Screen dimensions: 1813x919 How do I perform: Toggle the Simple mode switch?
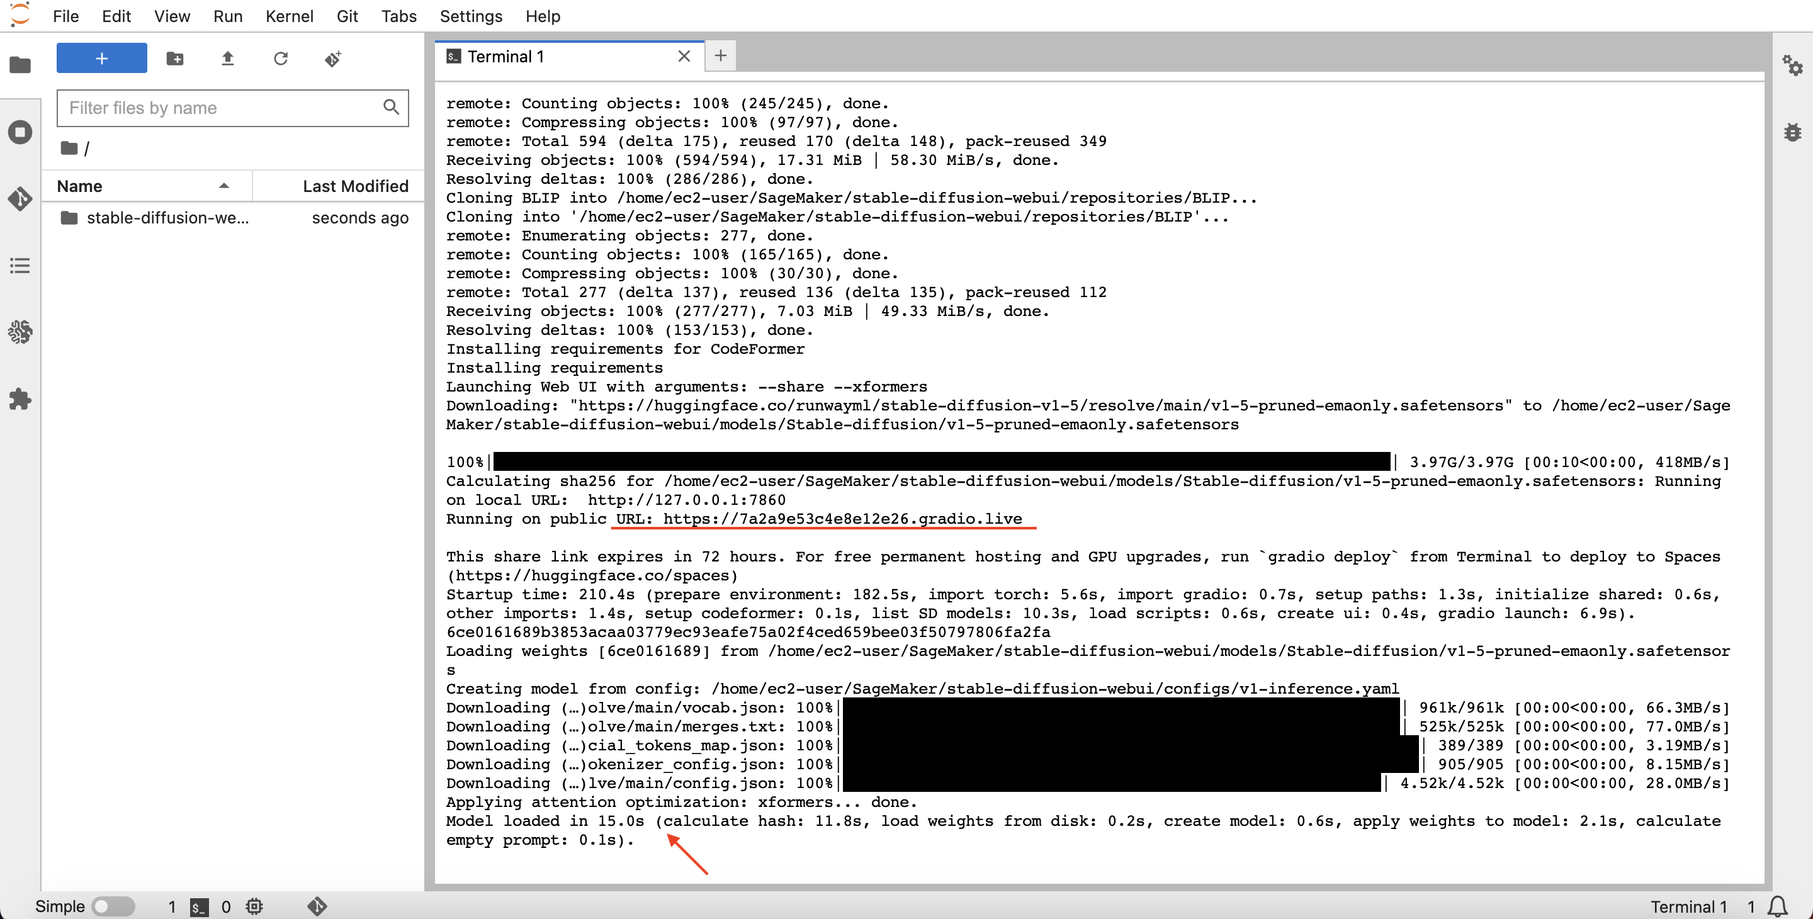113,906
